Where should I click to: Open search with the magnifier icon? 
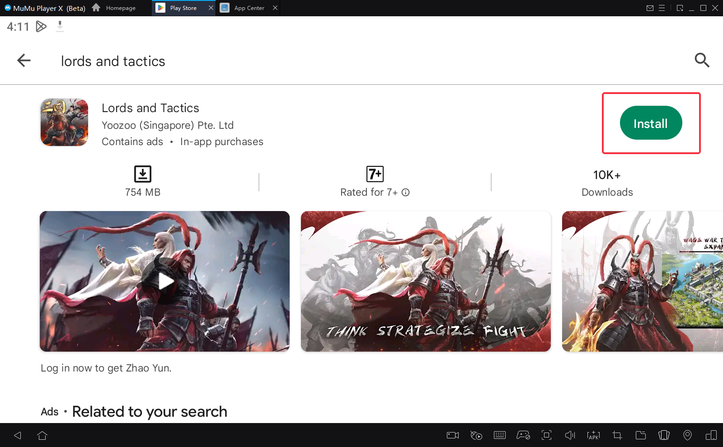click(x=702, y=60)
